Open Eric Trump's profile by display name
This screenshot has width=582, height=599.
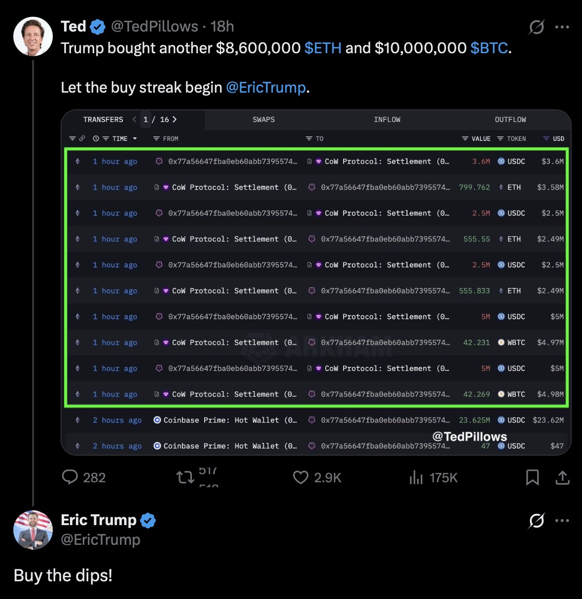coord(98,520)
